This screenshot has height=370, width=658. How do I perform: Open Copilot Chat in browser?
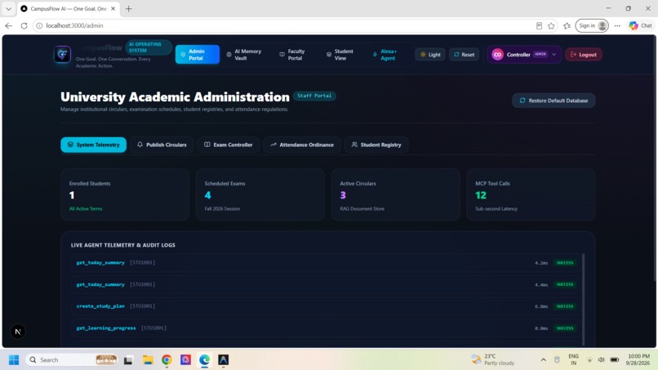(x=640, y=25)
